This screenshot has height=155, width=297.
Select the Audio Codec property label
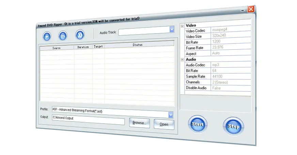(195, 65)
